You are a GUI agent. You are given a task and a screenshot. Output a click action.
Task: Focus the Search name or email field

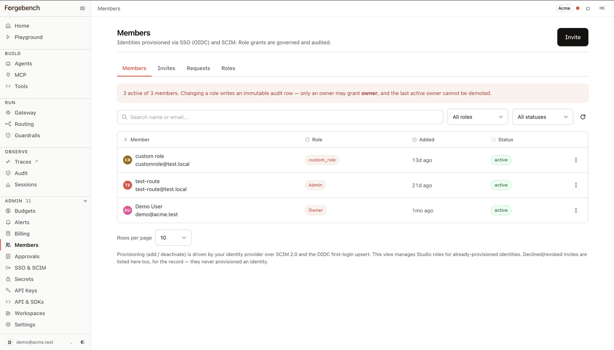(280, 117)
